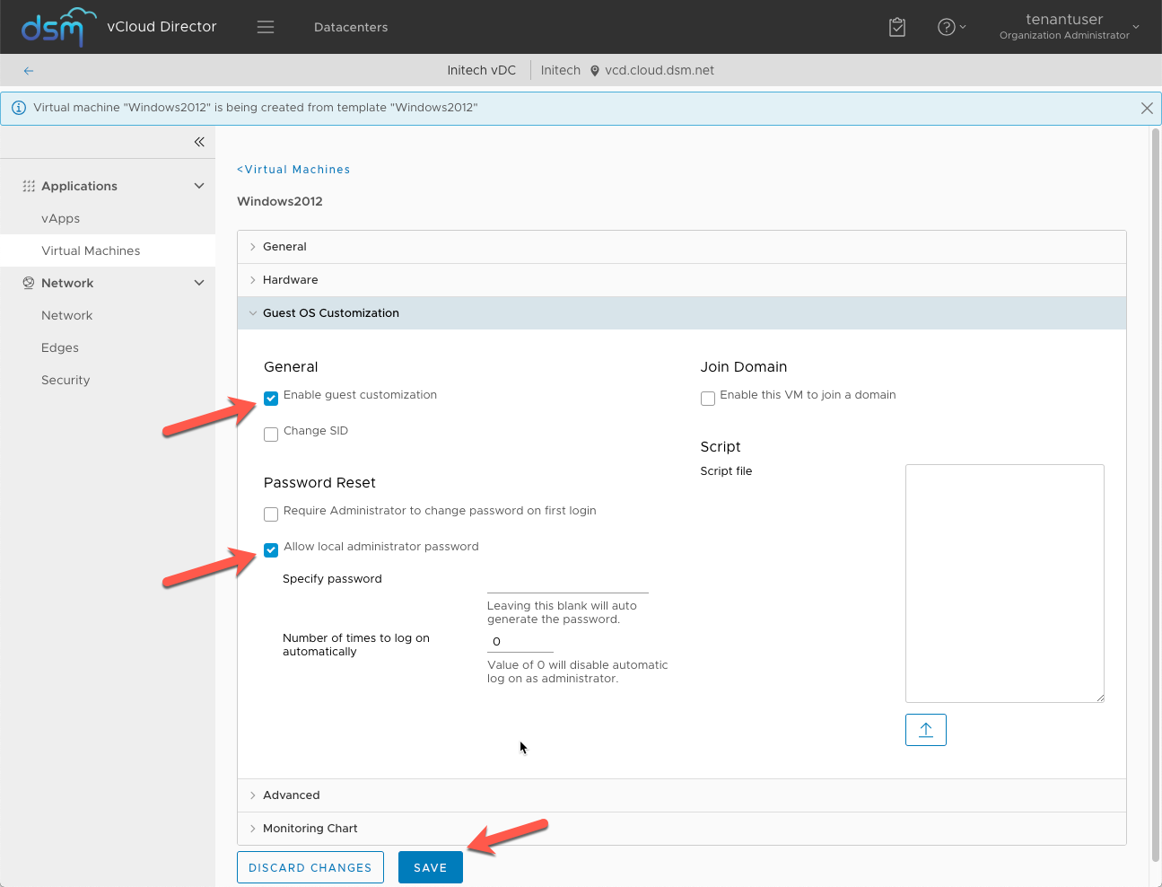Click the vCloud Director product title
The width and height of the screenshot is (1162, 887).
[x=162, y=27]
